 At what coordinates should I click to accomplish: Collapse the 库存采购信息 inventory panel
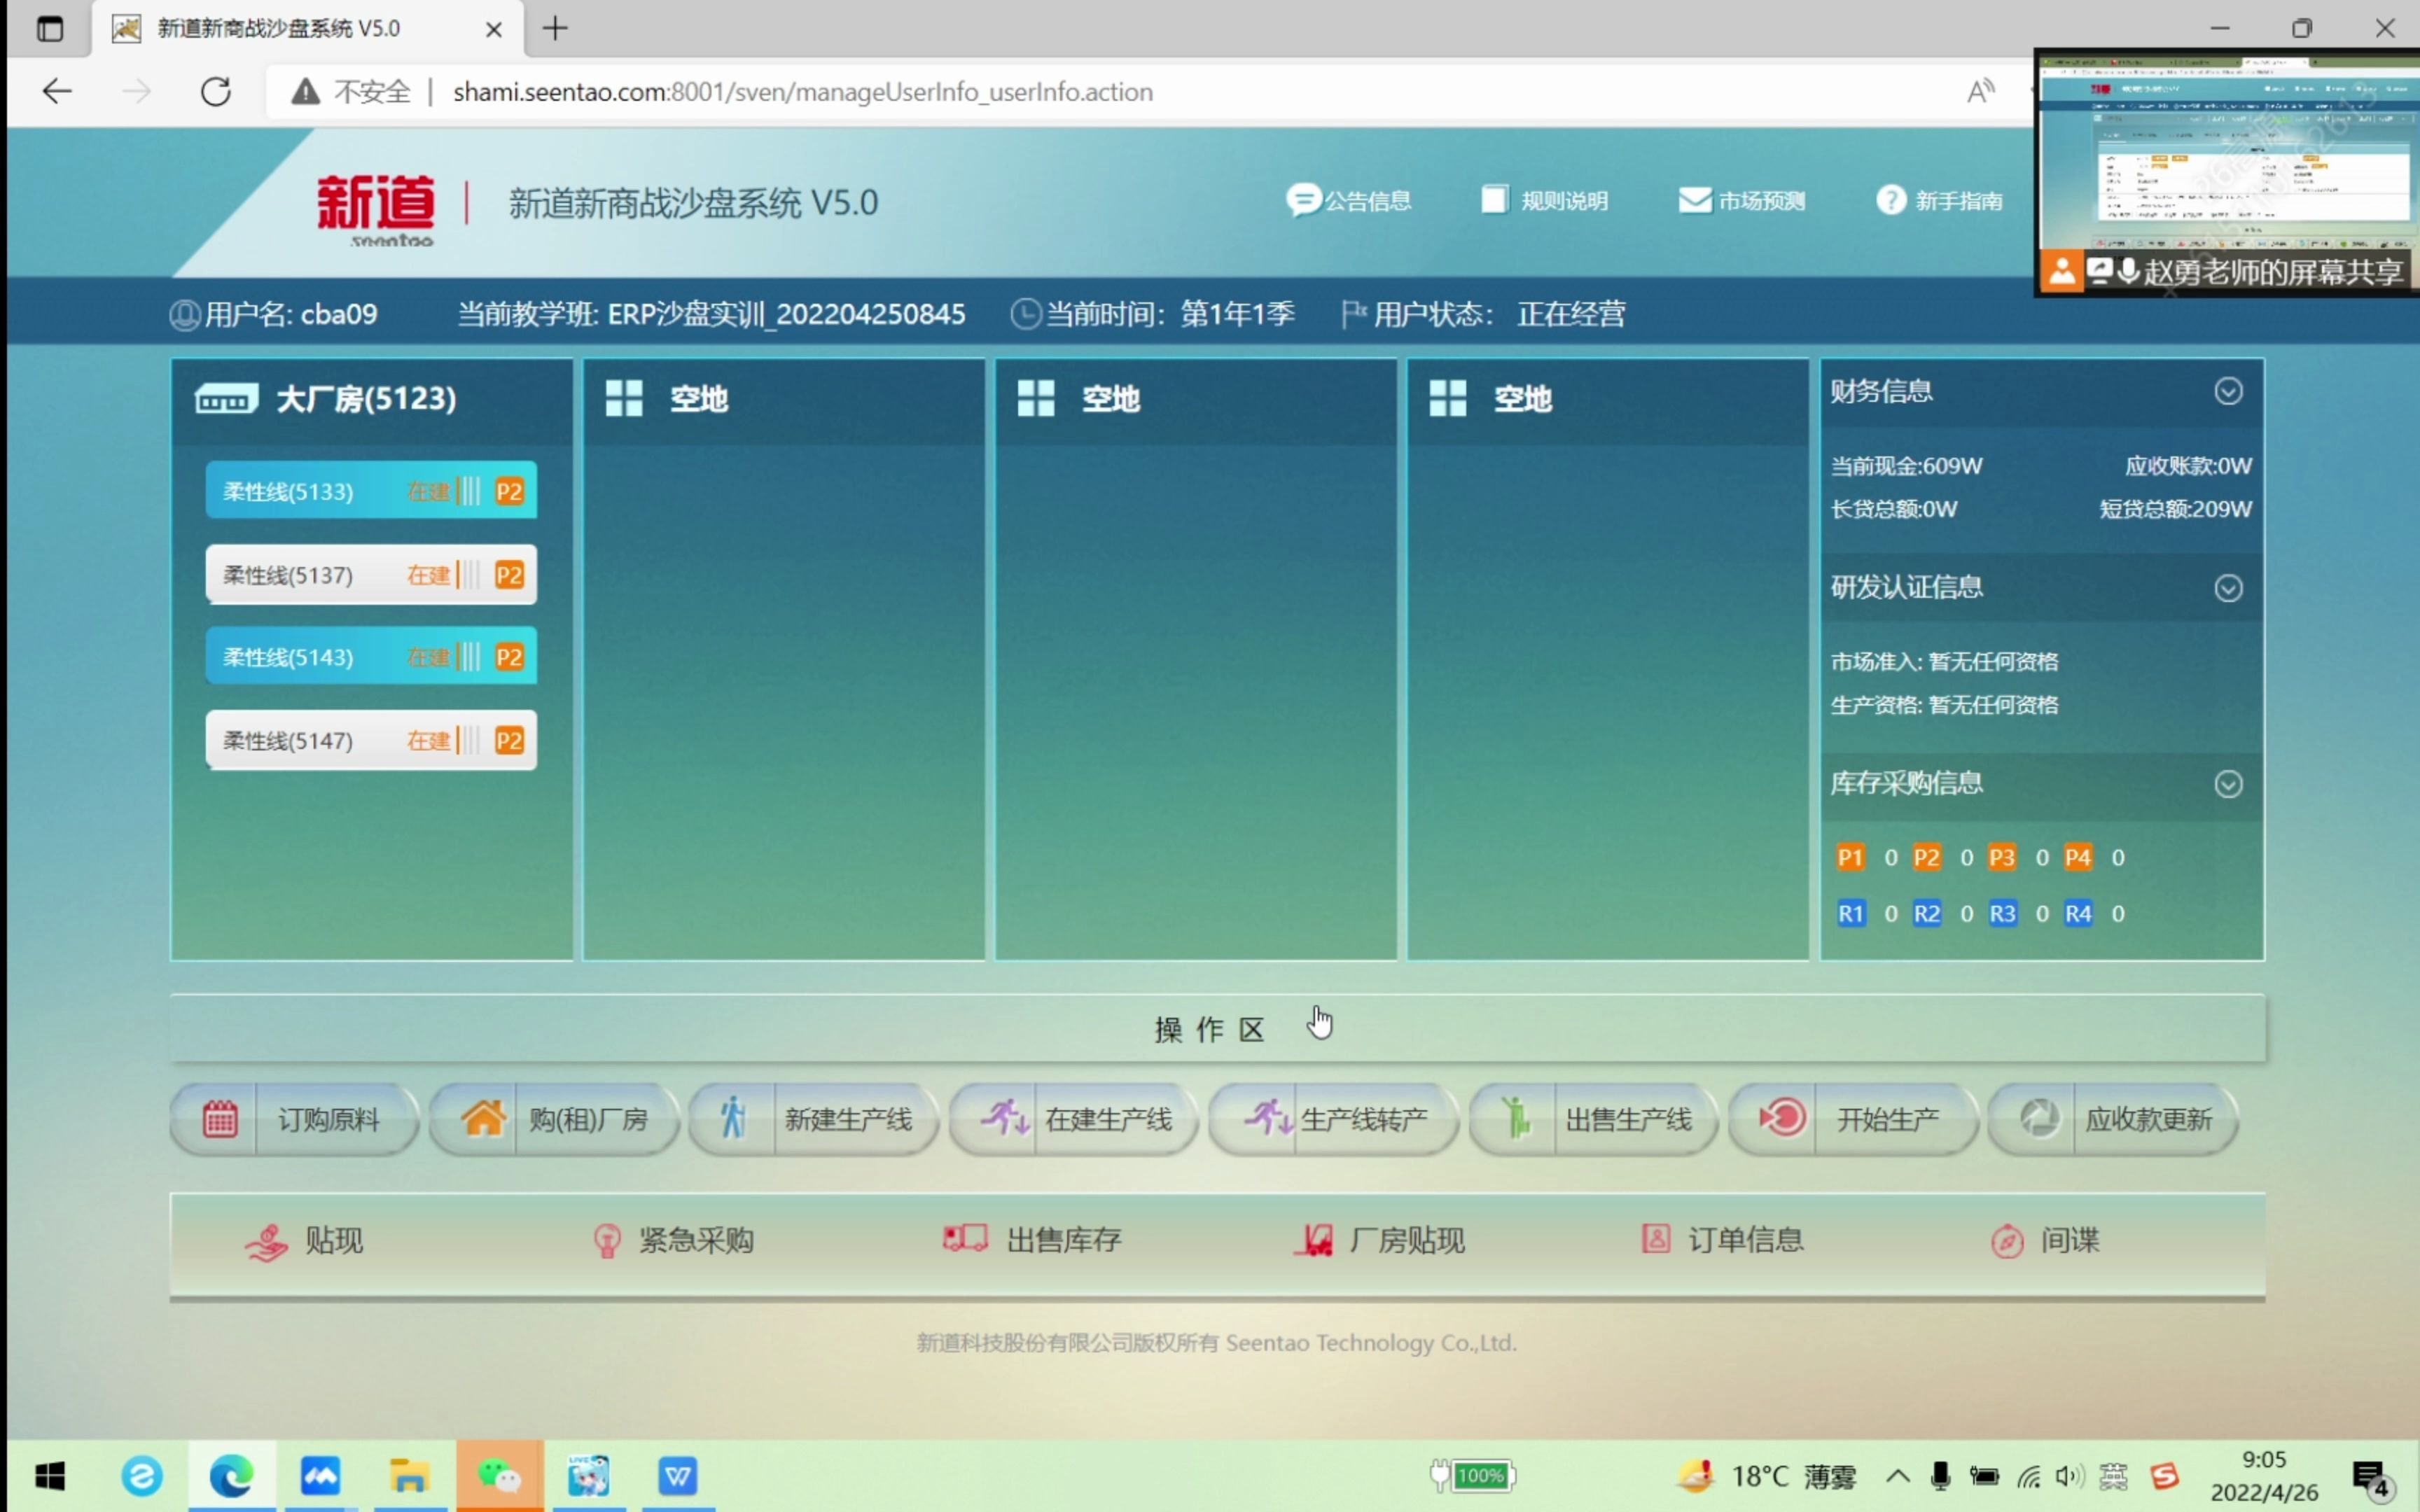(x=2228, y=784)
